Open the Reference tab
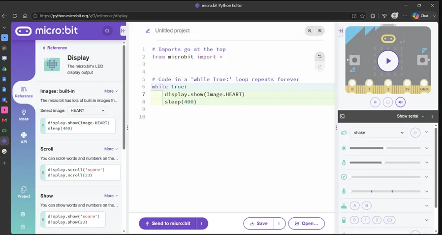This screenshot has height=235, width=442. [24, 92]
